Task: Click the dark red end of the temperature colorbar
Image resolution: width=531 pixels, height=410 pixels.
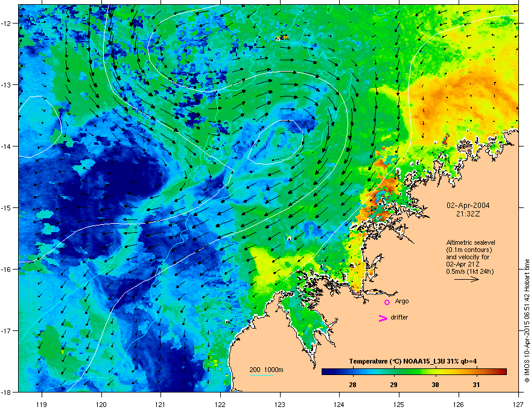Action: 503,372
